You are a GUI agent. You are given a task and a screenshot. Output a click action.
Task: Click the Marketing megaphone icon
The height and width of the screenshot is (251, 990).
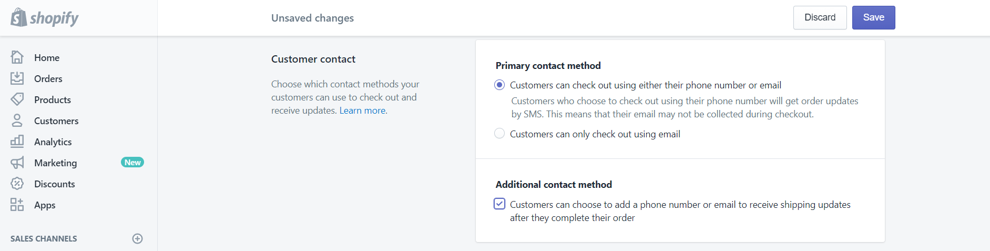click(x=17, y=163)
